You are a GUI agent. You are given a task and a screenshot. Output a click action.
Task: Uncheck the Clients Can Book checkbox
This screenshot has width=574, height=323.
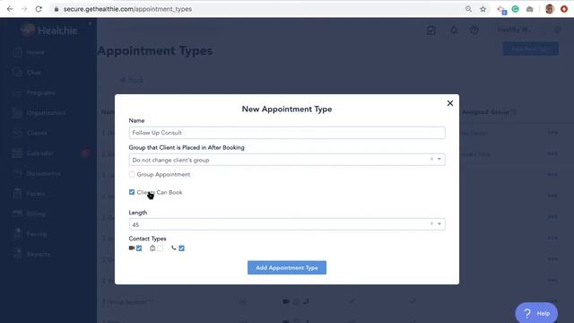(132, 192)
